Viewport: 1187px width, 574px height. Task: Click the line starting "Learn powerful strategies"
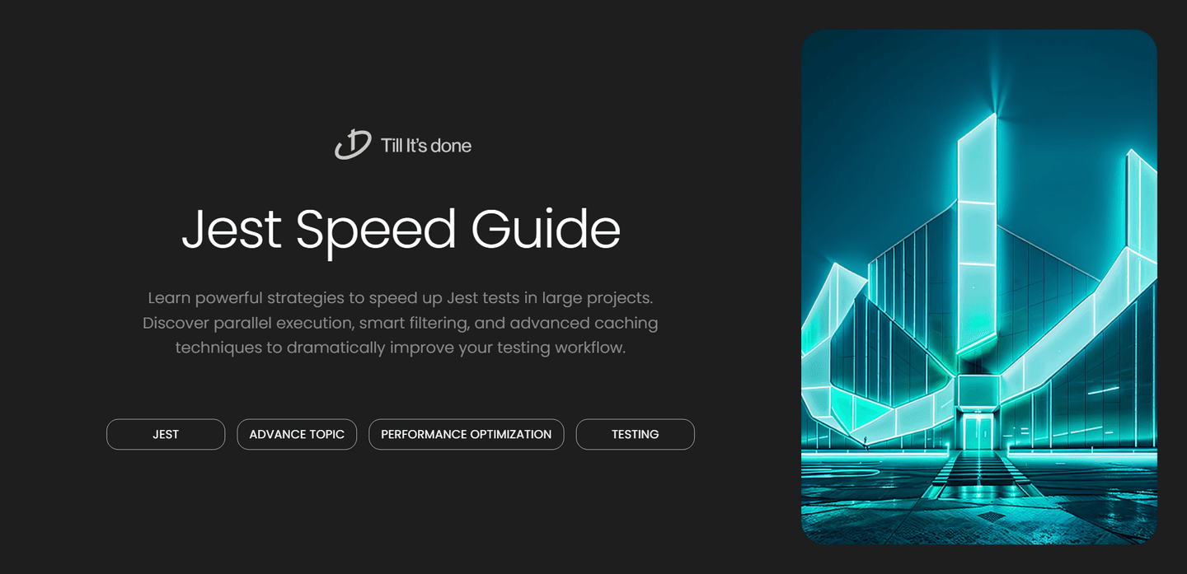(401, 297)
